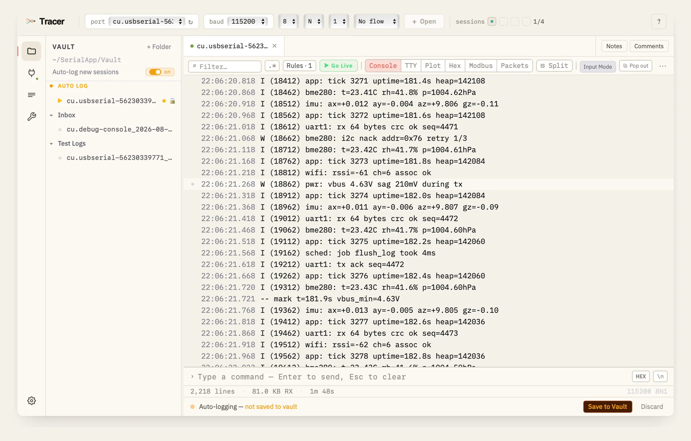Viewport: 691px width, 441px height.
Task: Click the bme280 i2c nack retry warning line
Action: click(x=428, y=138)
